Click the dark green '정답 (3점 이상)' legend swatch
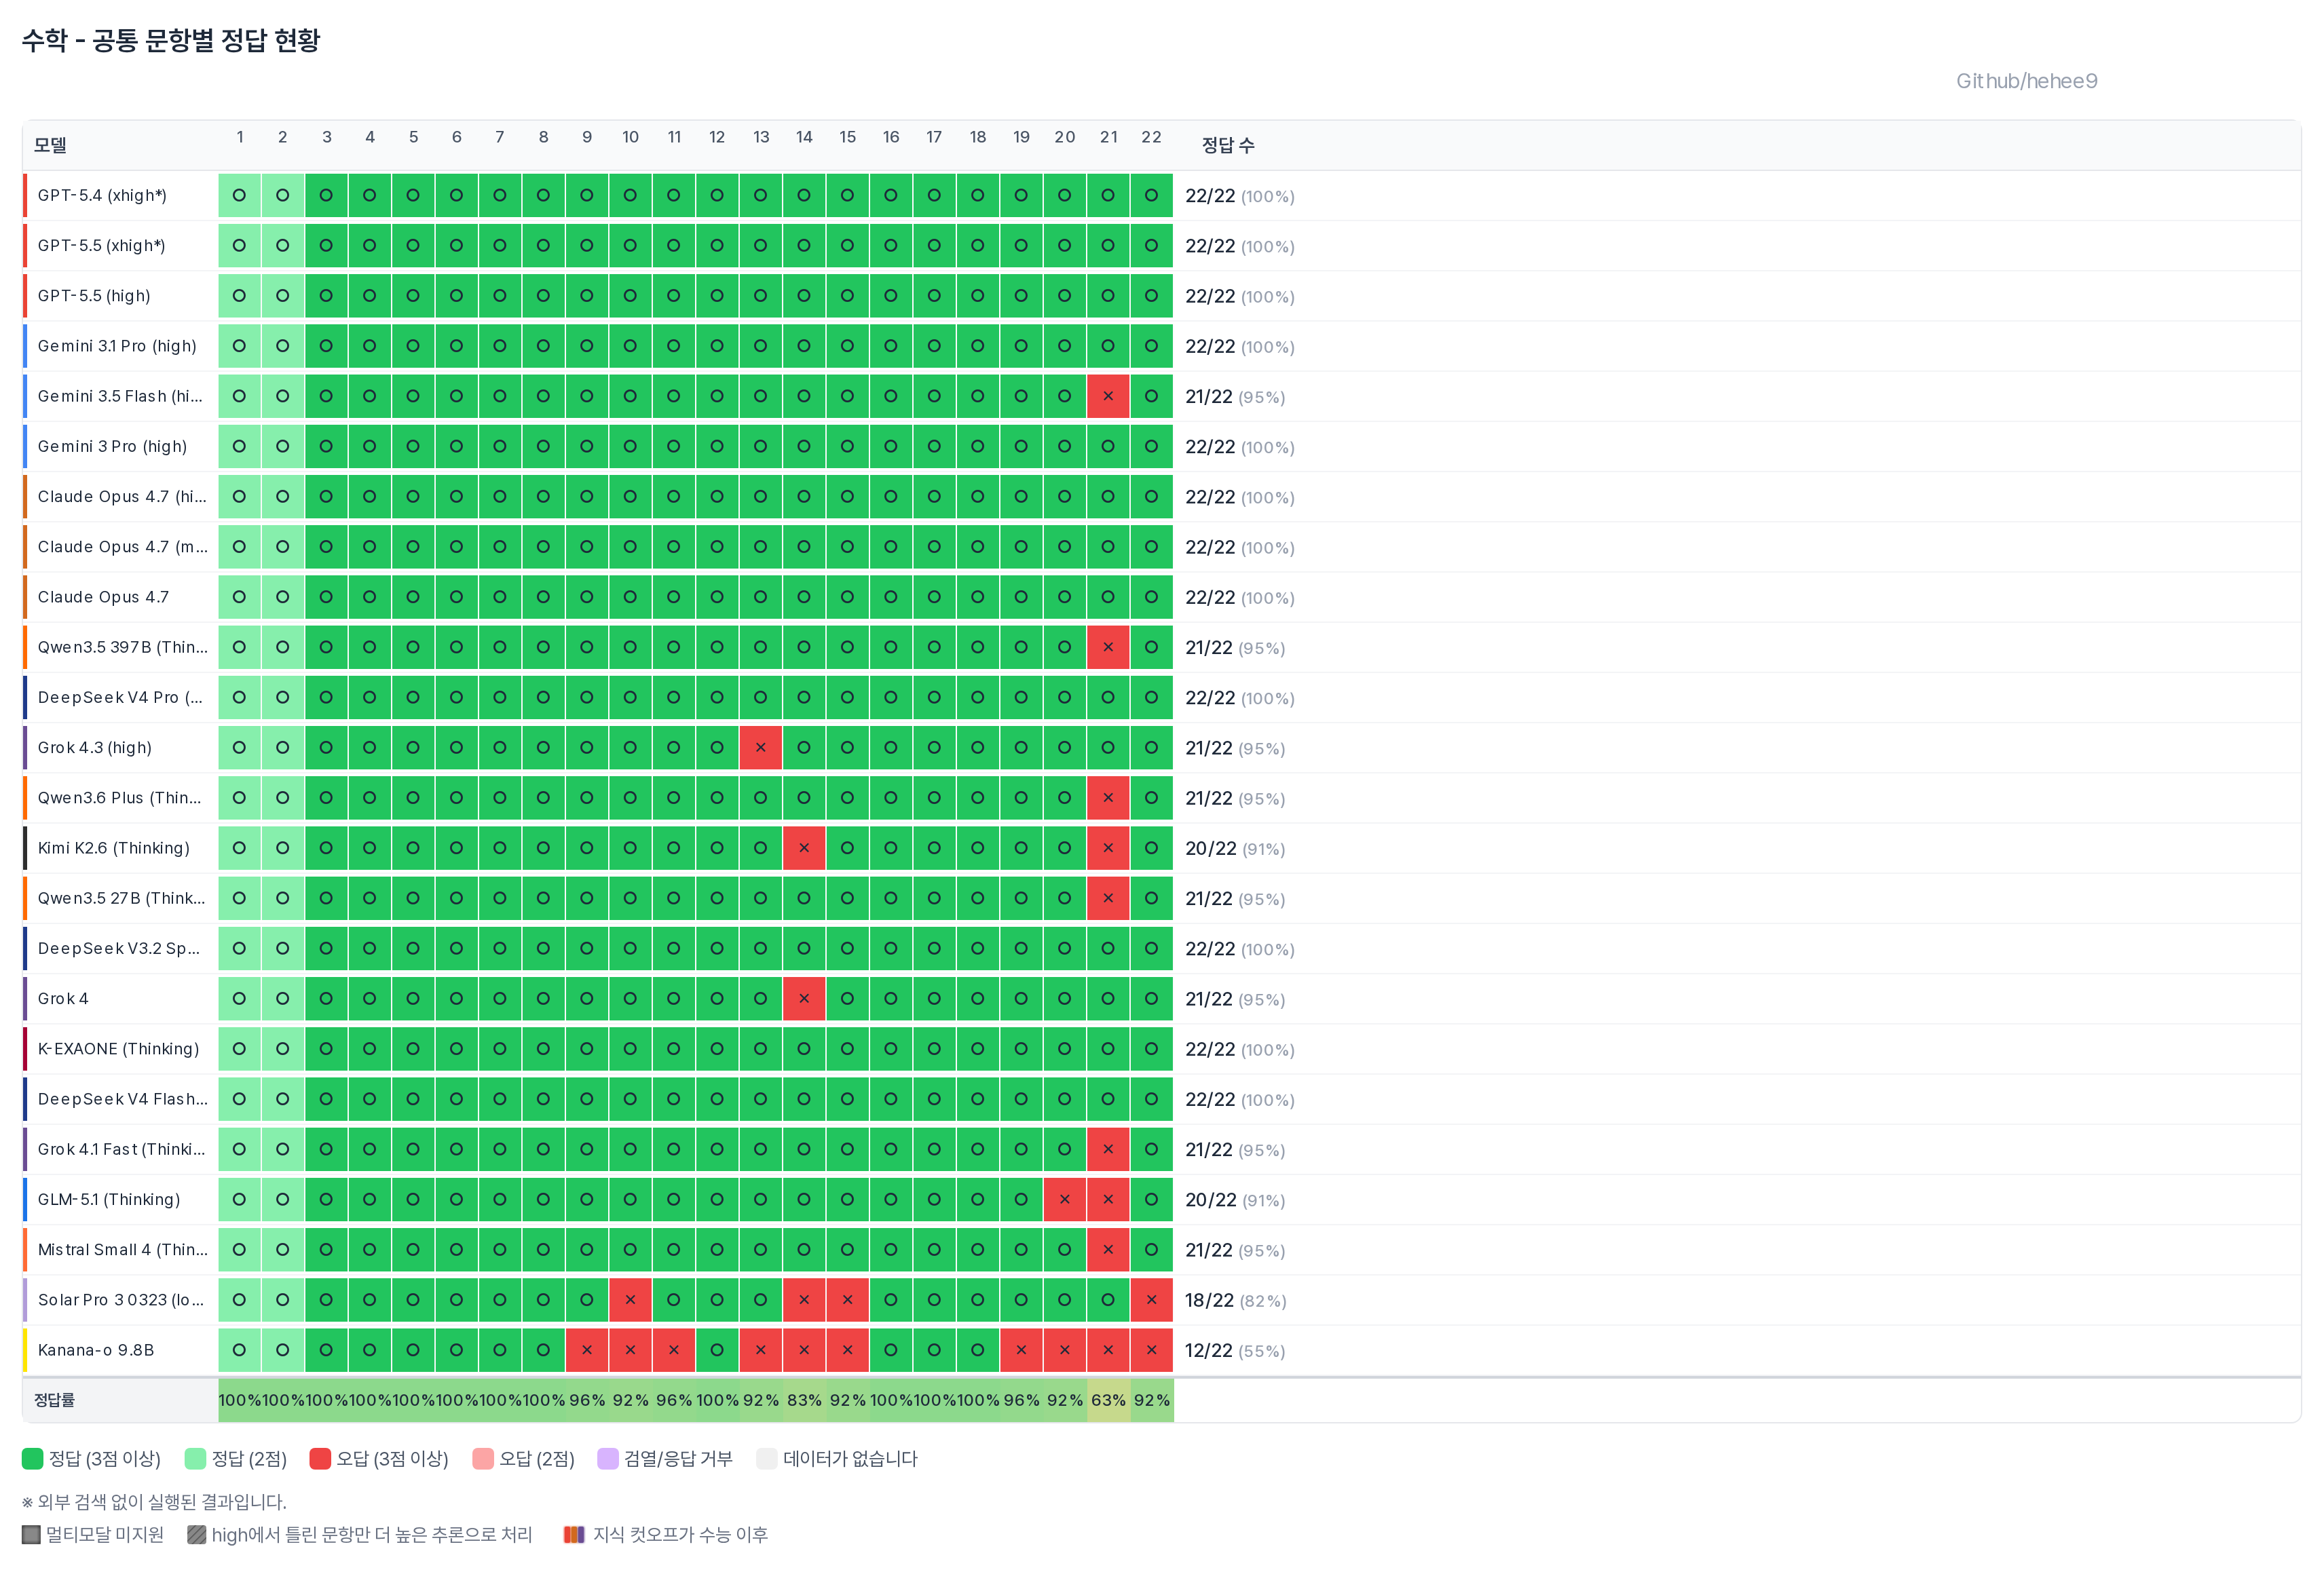 click(32, 1458)
